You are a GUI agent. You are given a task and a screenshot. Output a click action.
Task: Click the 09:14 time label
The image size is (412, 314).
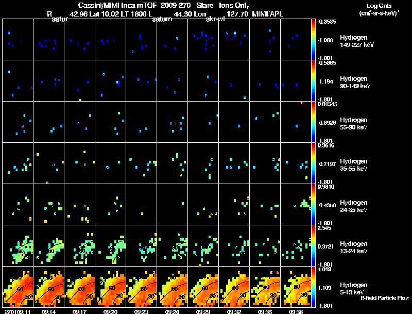coord(48,311)
